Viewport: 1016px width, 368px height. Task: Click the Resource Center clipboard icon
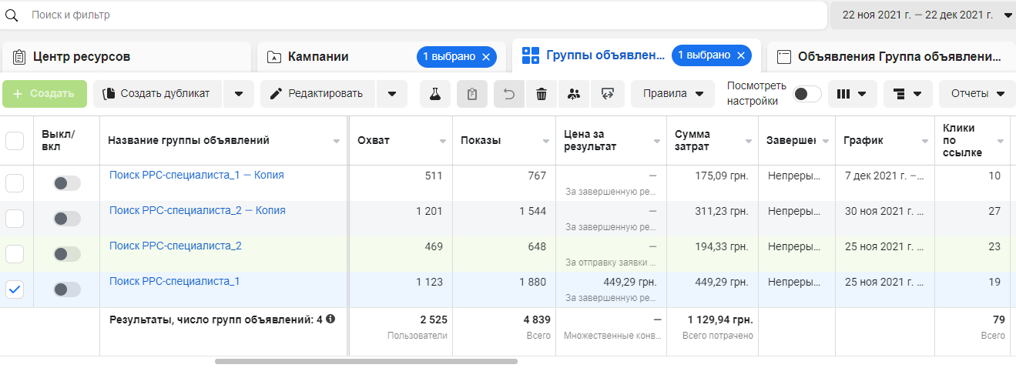tap(19, 56)
